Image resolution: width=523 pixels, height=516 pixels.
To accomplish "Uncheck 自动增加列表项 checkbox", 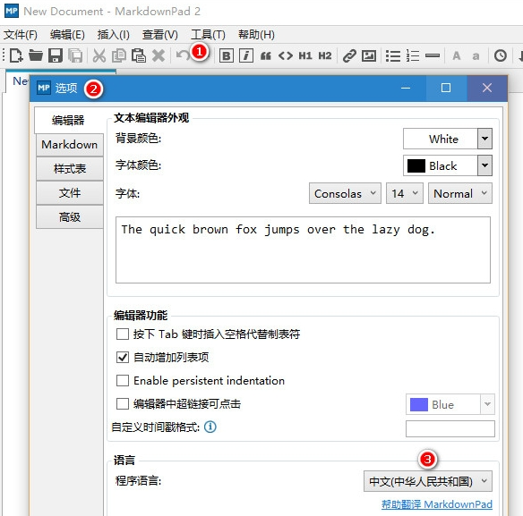I will click(x=123, y=357).
